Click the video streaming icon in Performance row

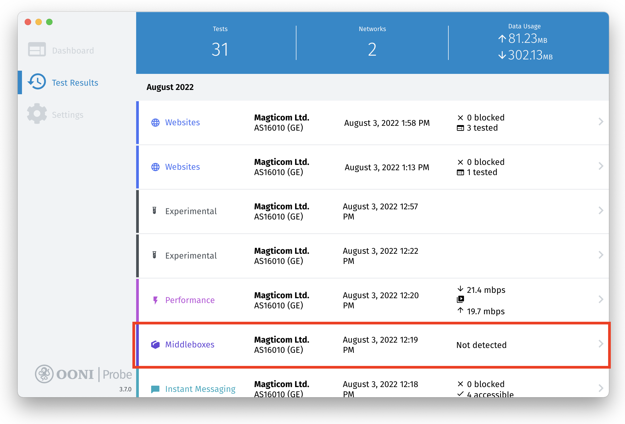tap(460, 299)
